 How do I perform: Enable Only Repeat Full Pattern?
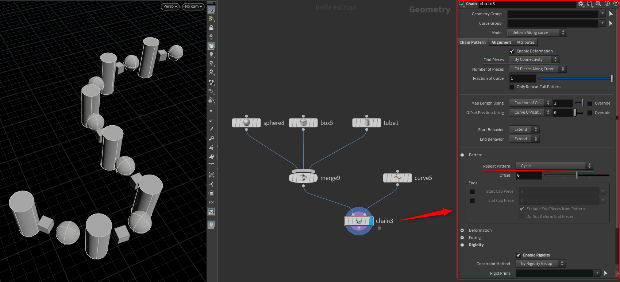pos(512,87)
